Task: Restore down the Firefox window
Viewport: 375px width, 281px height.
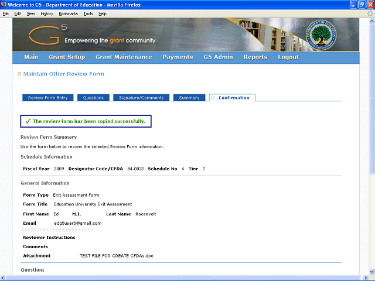Action: click(x=362, y=5)
